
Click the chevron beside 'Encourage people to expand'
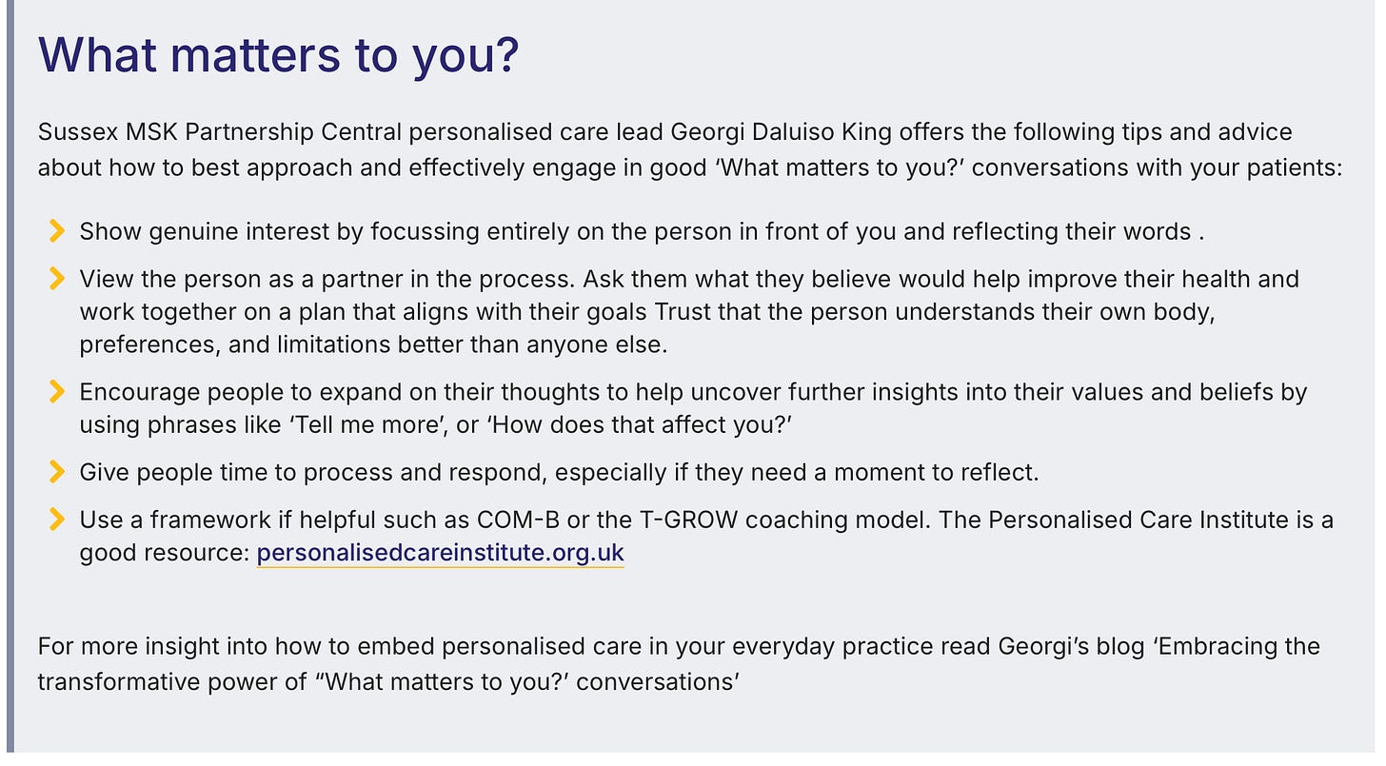(56, 391)
